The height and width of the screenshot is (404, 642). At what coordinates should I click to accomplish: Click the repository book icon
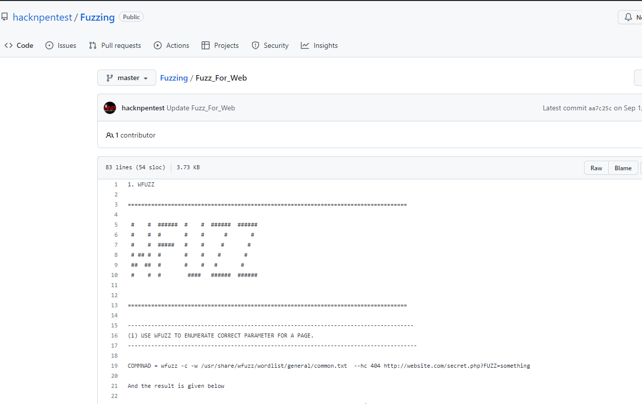point(5,17)
